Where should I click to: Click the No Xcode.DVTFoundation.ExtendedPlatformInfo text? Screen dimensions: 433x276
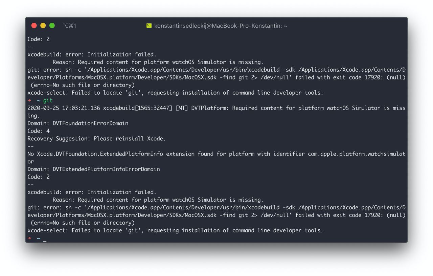[x=95, y=154]
